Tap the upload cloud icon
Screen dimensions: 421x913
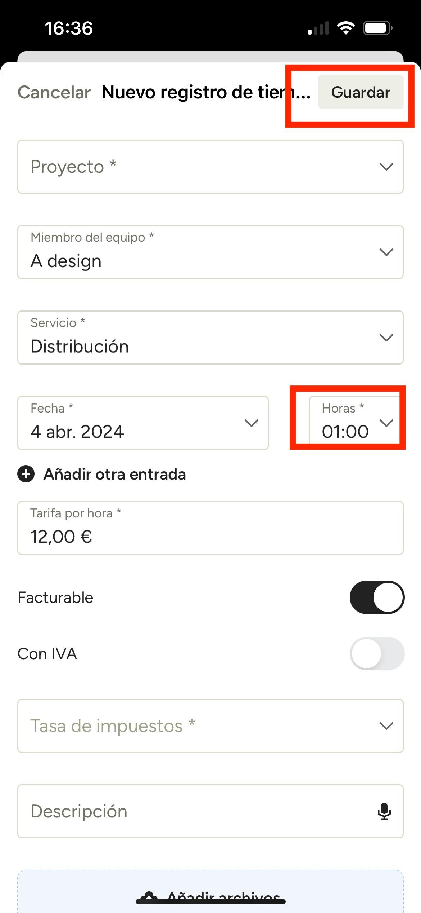149,896
